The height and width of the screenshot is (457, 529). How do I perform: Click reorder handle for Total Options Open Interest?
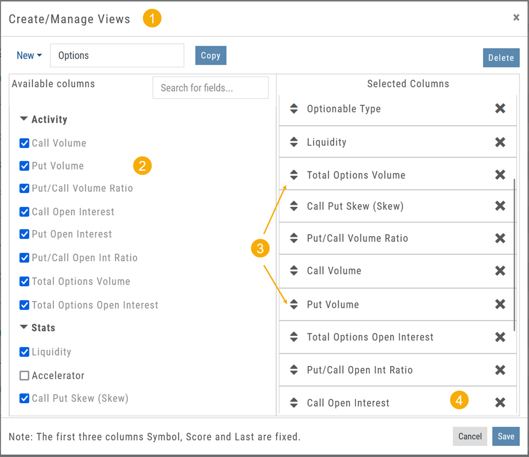(x=294, y=337)
